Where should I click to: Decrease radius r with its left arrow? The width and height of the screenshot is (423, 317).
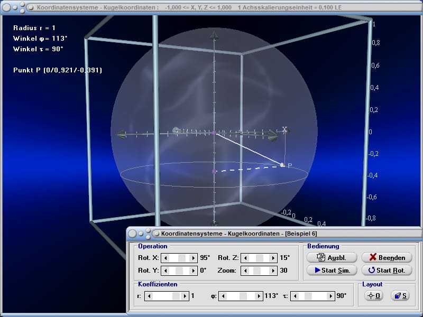pos(149,296)
